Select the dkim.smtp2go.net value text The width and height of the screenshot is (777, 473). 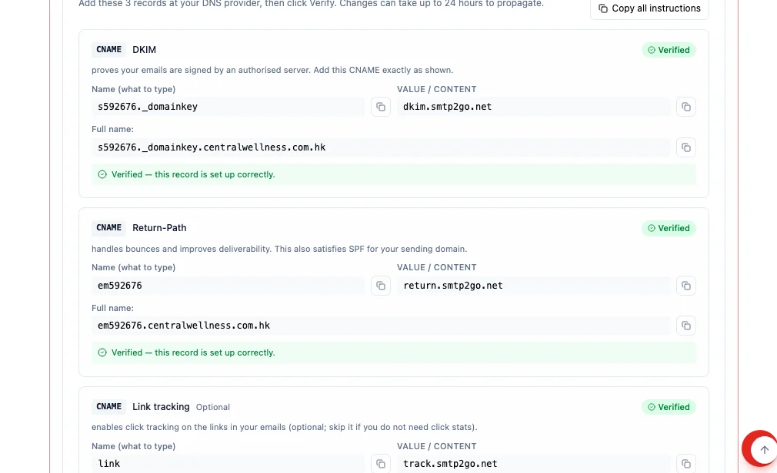(x=447, y=107)
